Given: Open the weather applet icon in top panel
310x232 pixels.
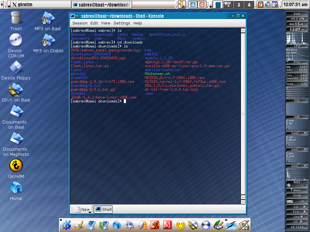Looking at the screenshot, I should [x=182, y=4].
